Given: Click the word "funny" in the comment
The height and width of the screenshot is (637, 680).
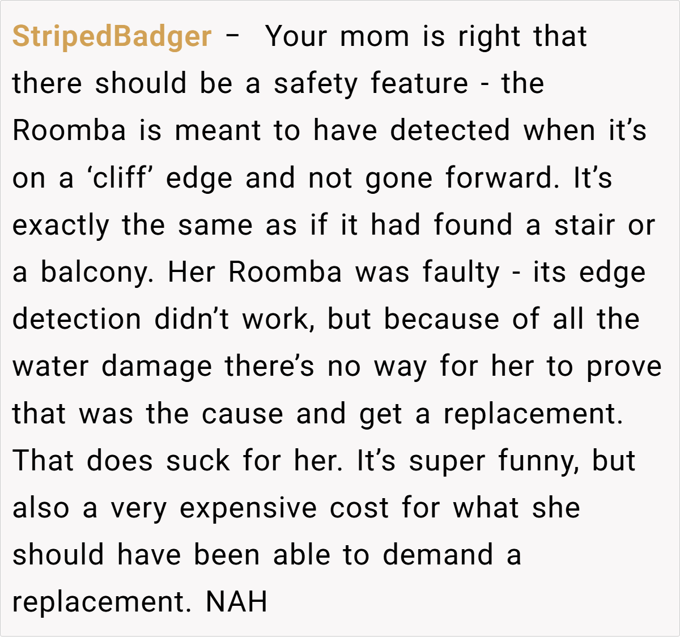Looking at the screenshot, I should (x=537, y=461).
